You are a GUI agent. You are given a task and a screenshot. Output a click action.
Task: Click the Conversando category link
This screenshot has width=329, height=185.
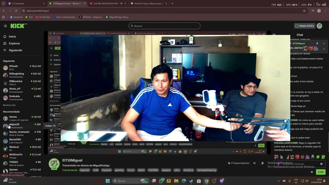[x=70, y=170]
